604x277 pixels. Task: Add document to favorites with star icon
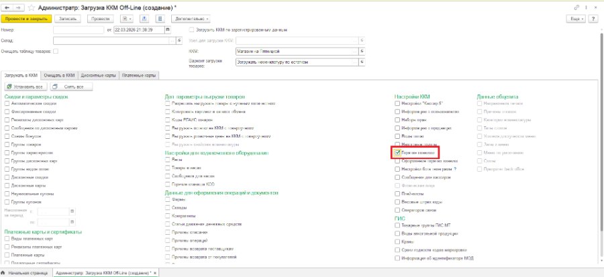pos(32,7)
